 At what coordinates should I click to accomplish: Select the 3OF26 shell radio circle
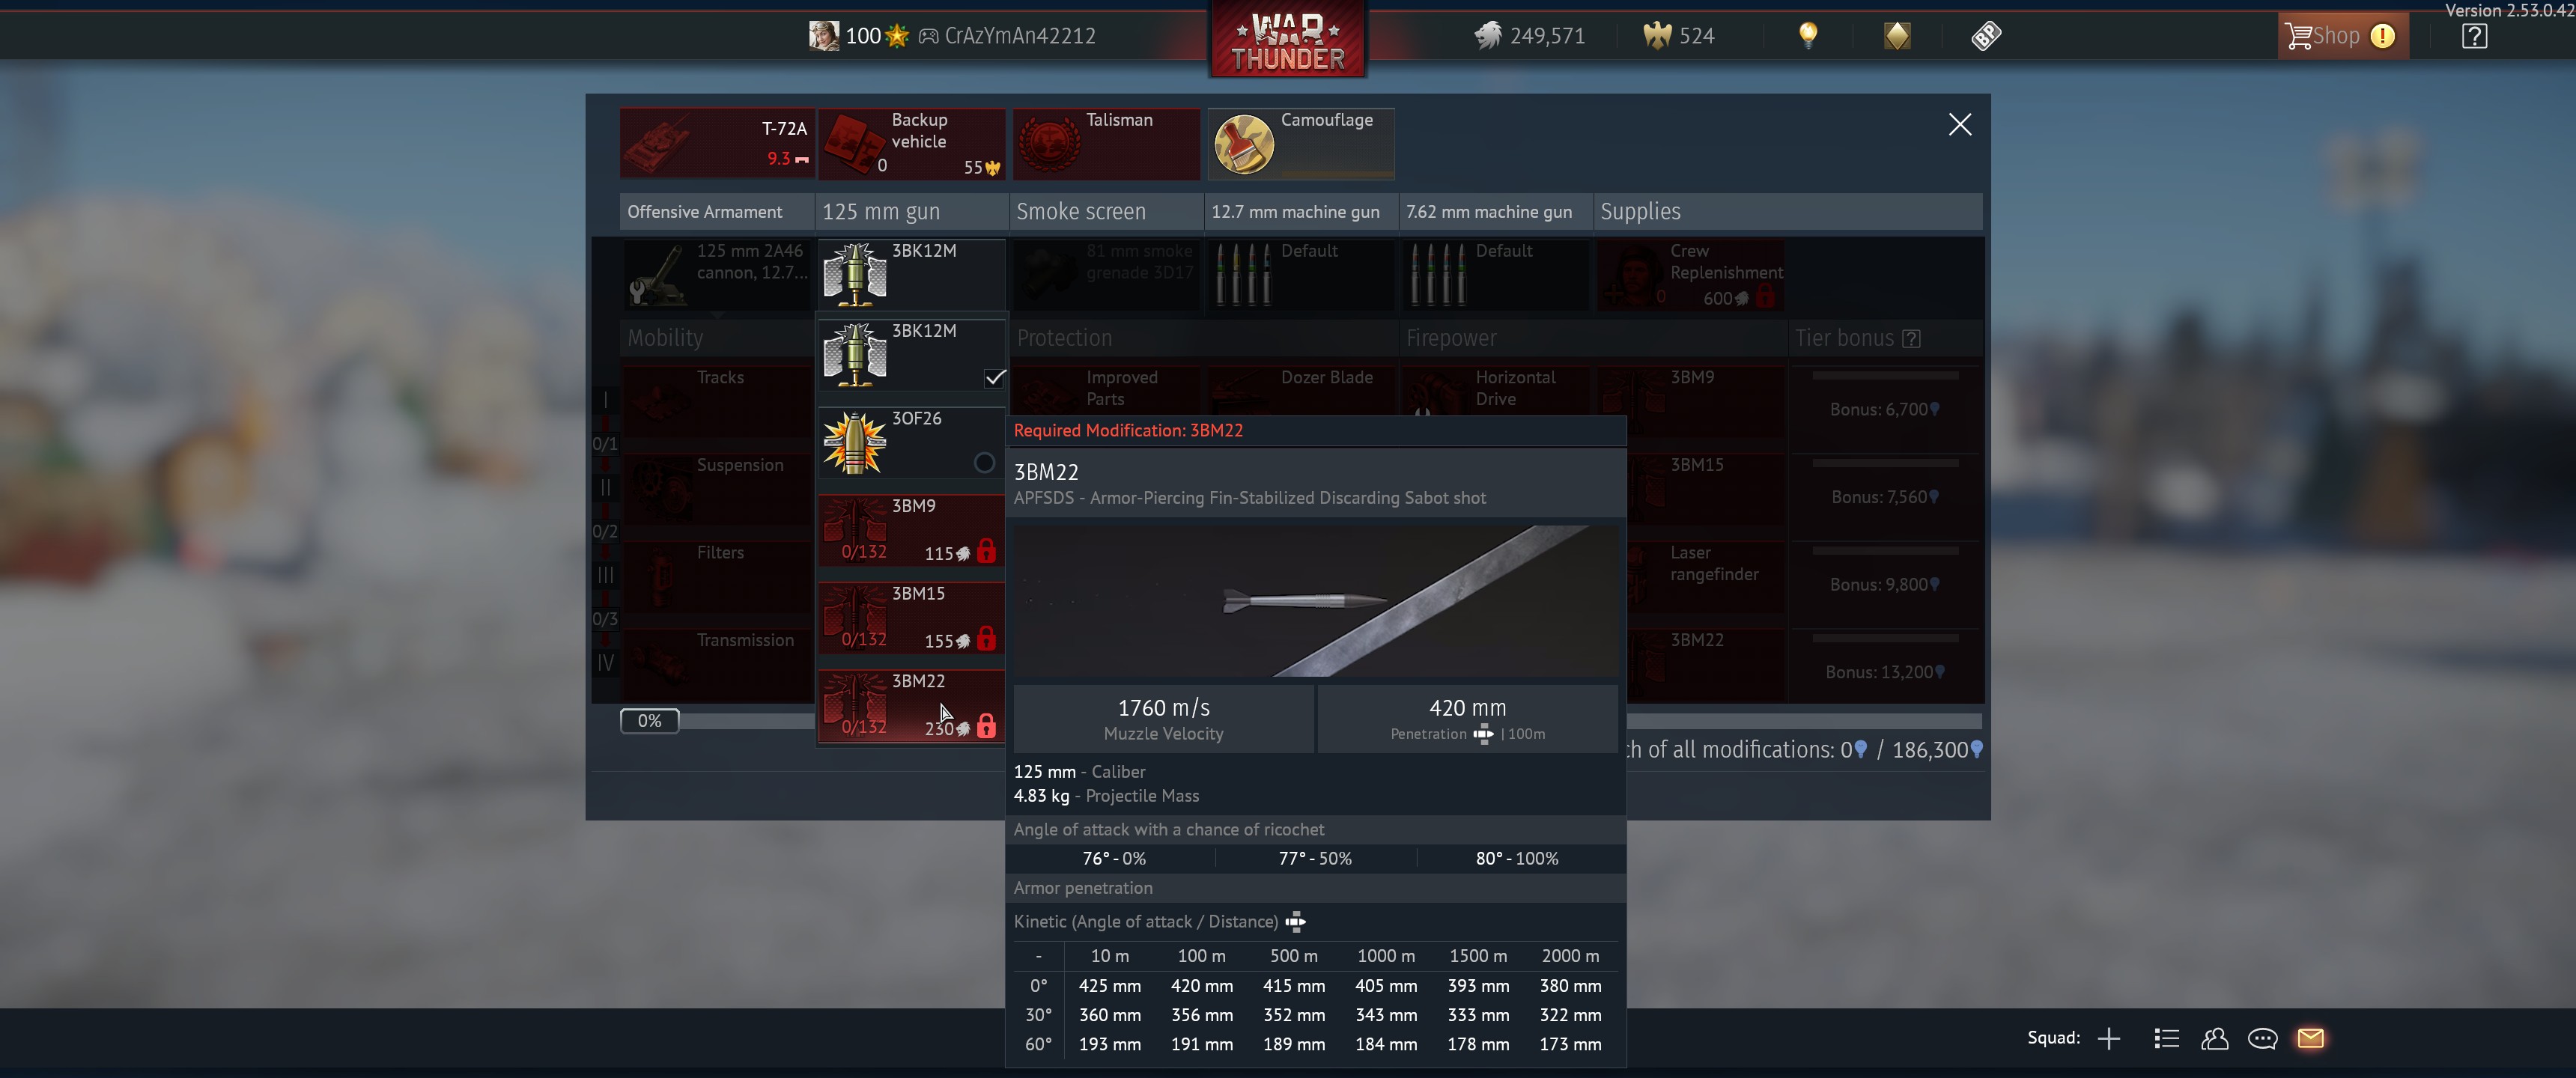pos(984,463)
